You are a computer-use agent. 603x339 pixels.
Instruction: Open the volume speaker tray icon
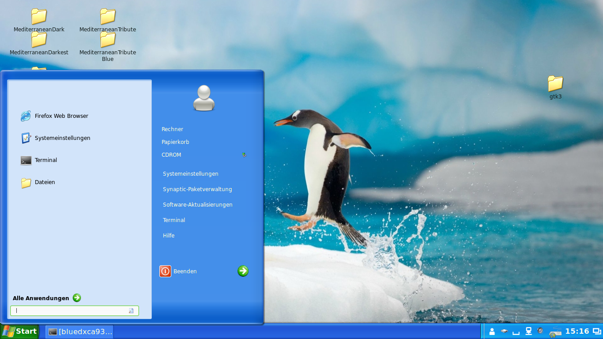(x=540, y=331)
